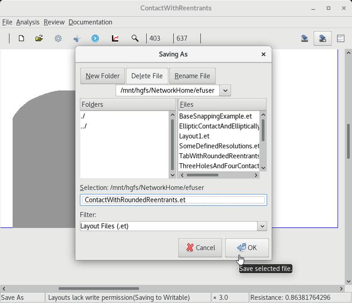Click the new layout file icon
The image size is (352, 303).
coord(21,38)
